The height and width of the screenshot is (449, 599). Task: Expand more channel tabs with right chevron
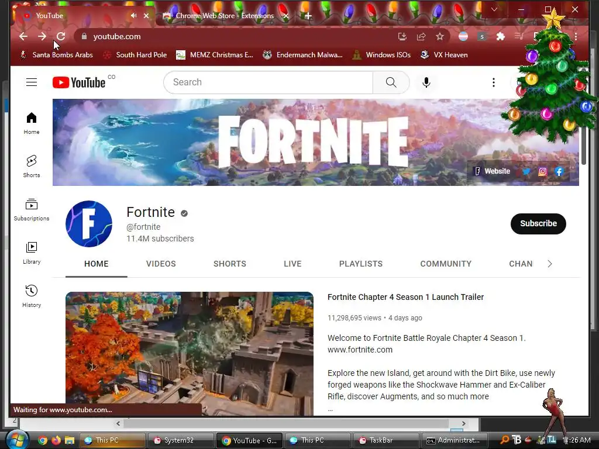pos(550,264)
